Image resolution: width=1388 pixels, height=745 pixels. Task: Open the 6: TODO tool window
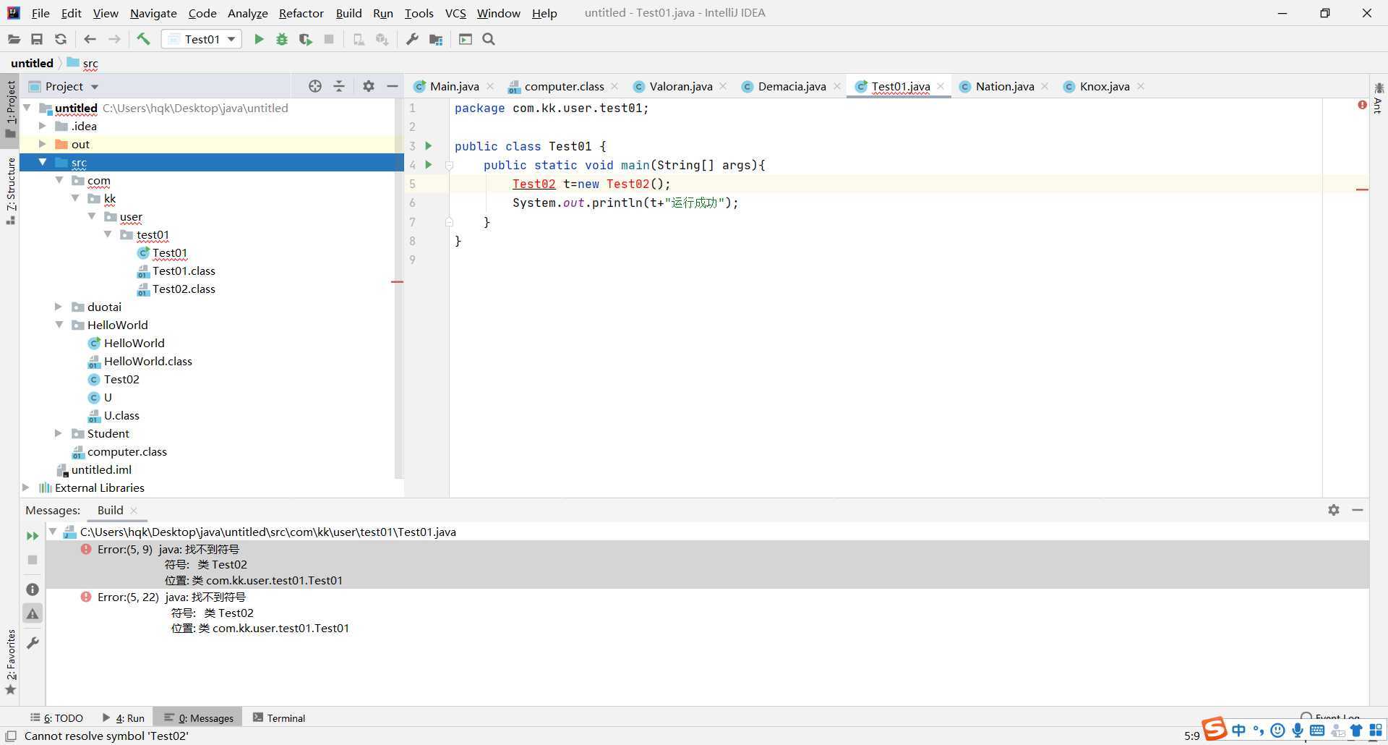[56, 718]
